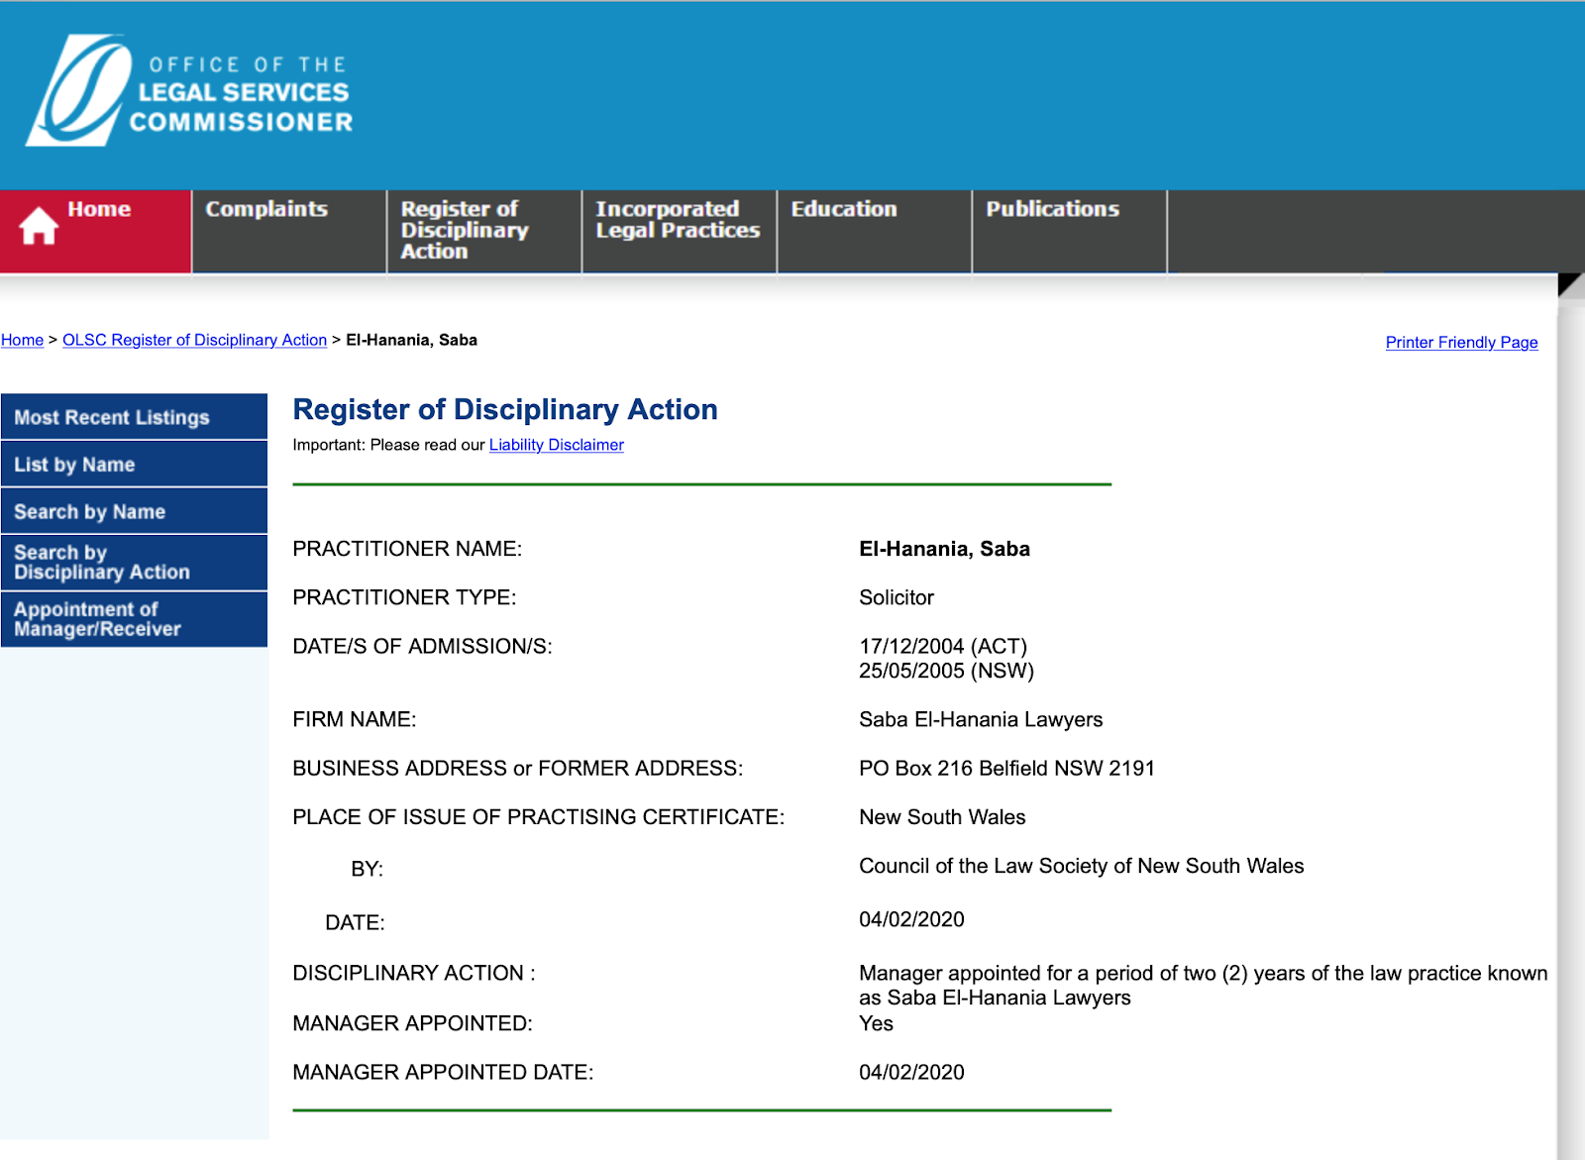Open the Complaints menu
Image resolution: width=1585 pixels, height=1160 pixels.
289,231
